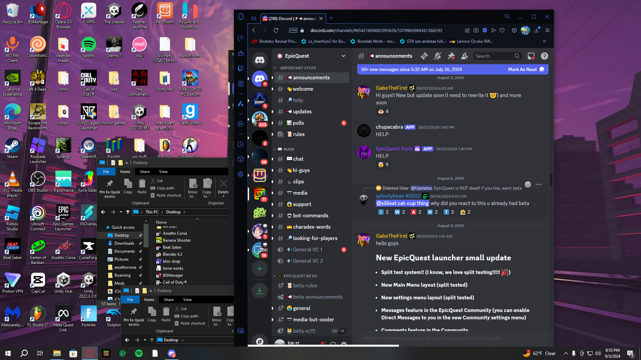This screenshot has width=641, height=360.
Task: Open the Discord inbox icon
Action: coord(531,56)
